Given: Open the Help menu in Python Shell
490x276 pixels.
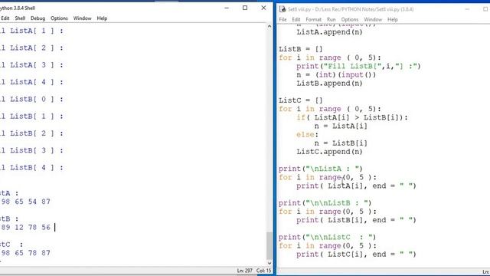Looking at the screenshot, I should click(x=102, y=18).
